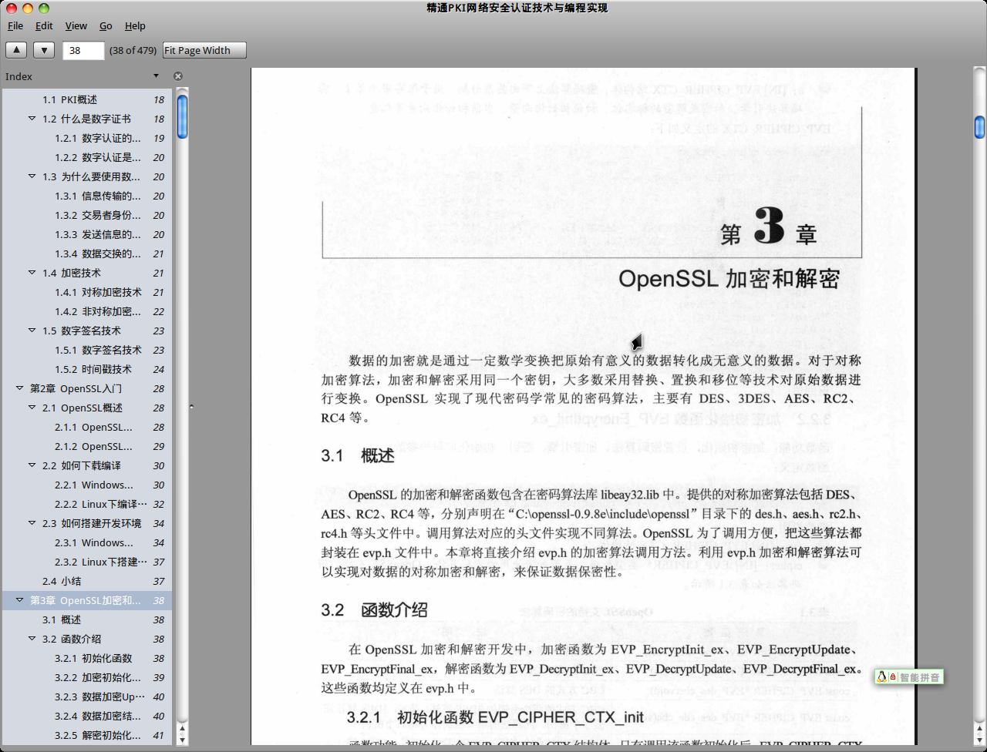Go to the next page with down arrow
The image size is (987, 752).
(x=44, y=50)
